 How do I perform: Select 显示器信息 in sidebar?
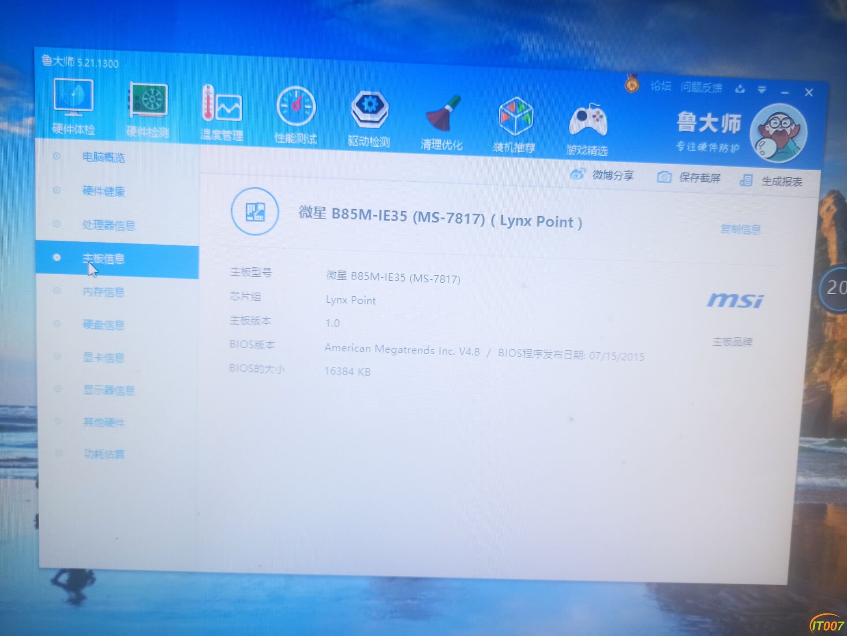[x=109, y=390]
